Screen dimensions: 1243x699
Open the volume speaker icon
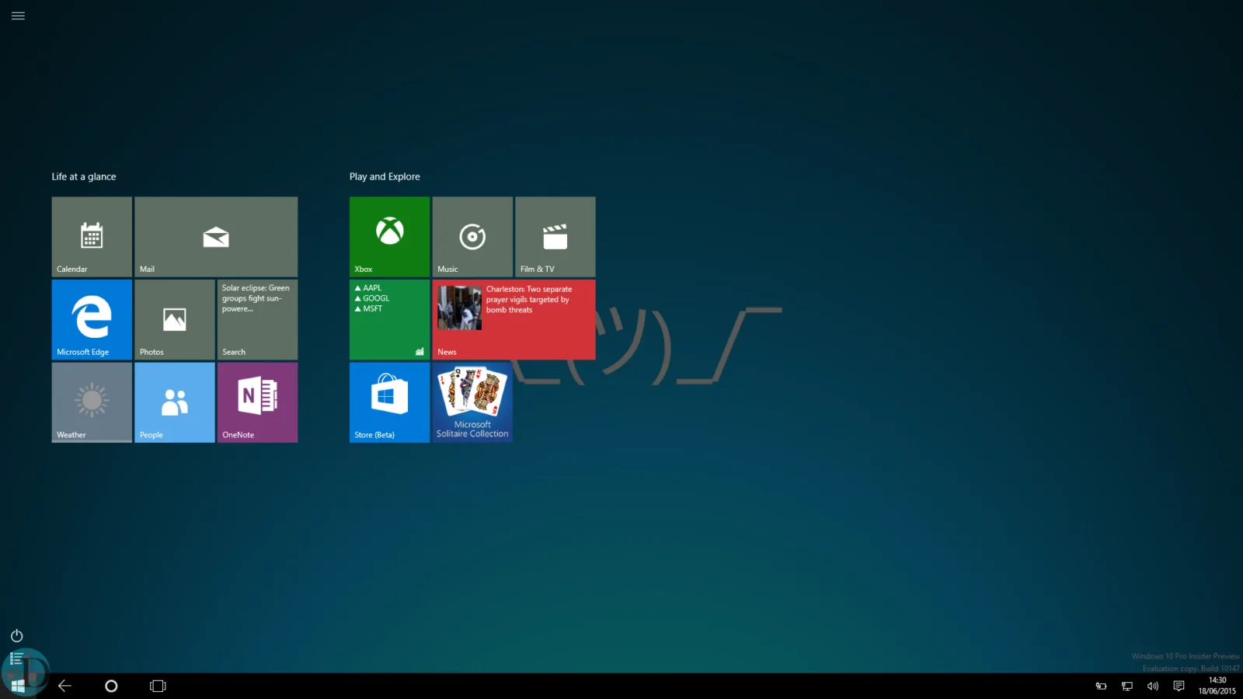click(x=1153, y=686)
